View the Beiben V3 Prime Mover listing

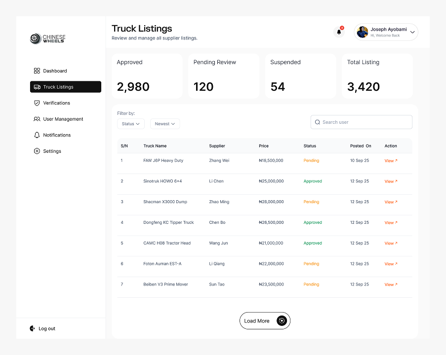point(391,284)
